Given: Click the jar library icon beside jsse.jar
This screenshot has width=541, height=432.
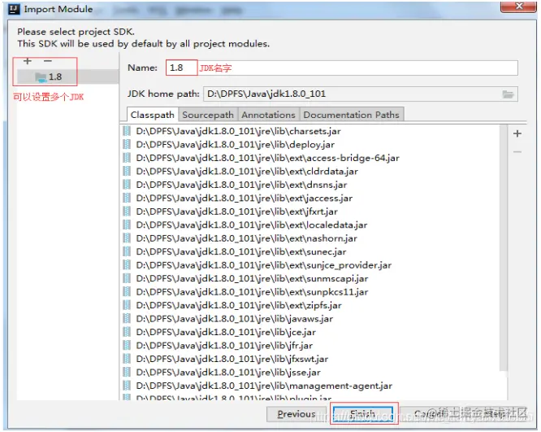Looking at the screenshot, I should coord(127,373).
